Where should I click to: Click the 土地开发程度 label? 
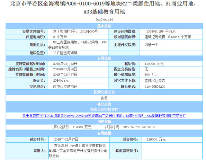click(125, 45)
